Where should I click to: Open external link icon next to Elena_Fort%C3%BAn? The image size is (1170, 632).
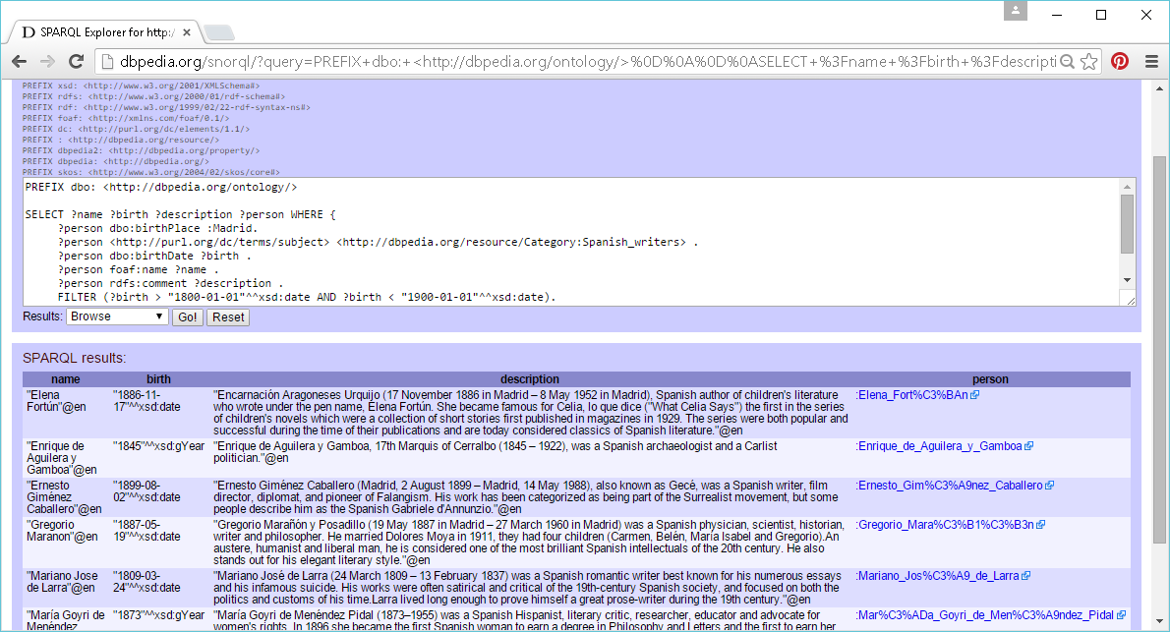click(975, 395)
